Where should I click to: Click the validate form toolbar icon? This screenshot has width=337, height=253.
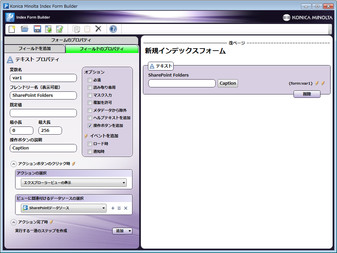pos(60,29)
